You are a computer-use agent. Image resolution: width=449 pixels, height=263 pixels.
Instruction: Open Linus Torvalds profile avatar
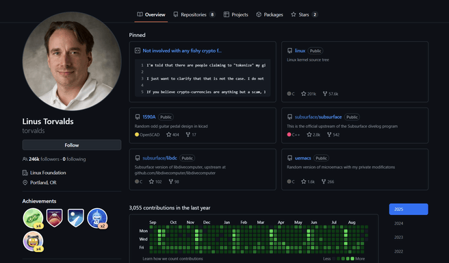tap(72, 61)
